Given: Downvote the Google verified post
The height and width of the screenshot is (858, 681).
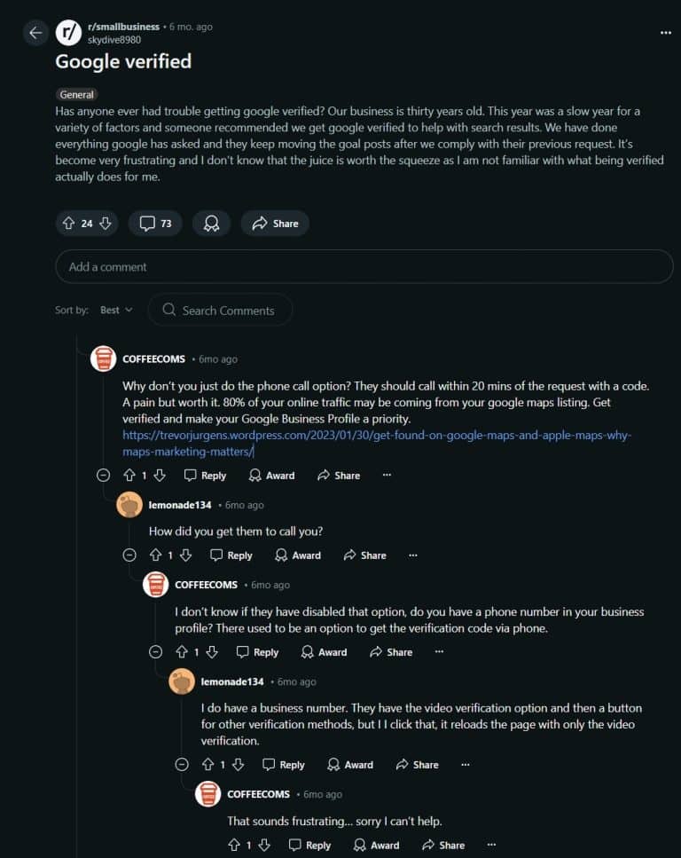Looking at the screenshot, I should click(x=105, y=224).
